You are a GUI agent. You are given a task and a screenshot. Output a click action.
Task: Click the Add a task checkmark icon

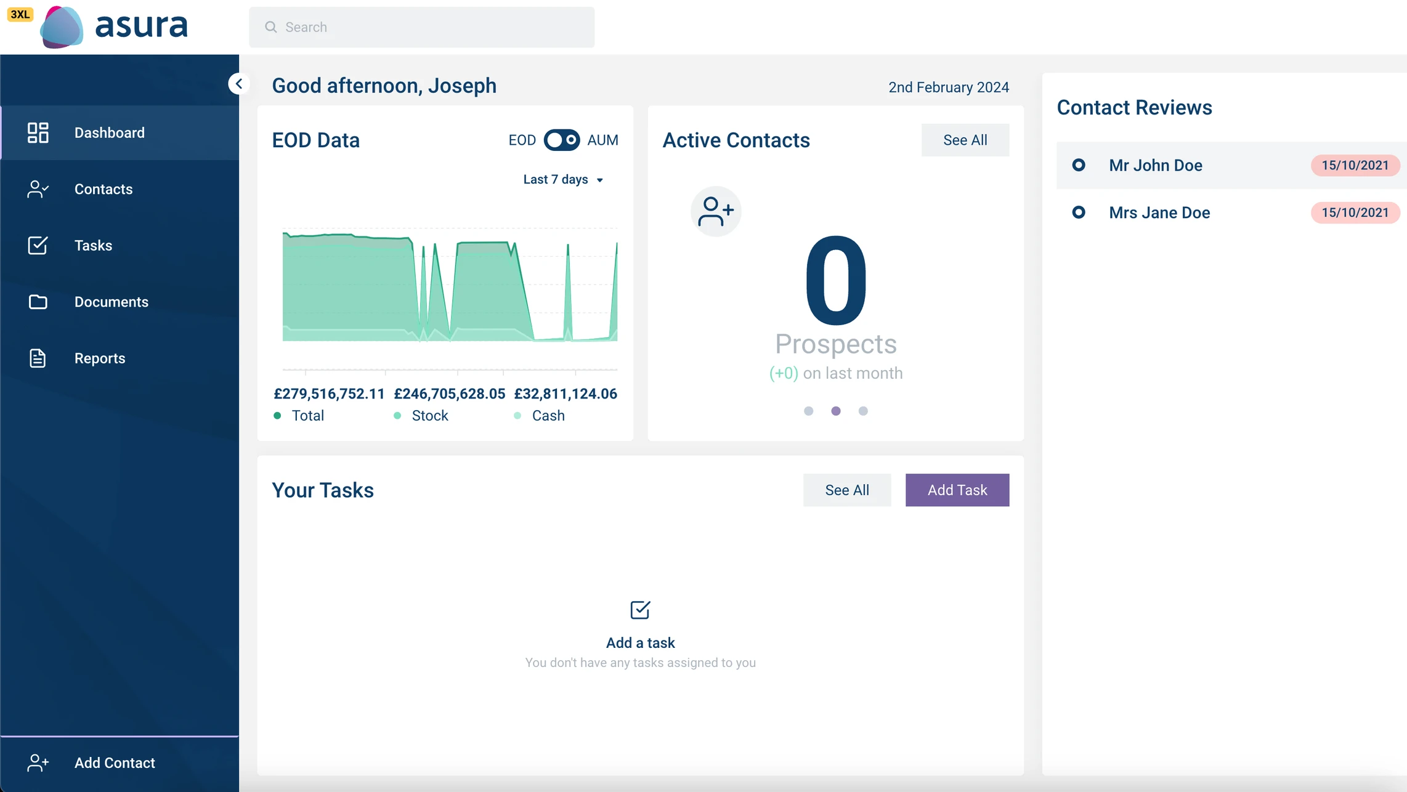(x=640, y=610)
